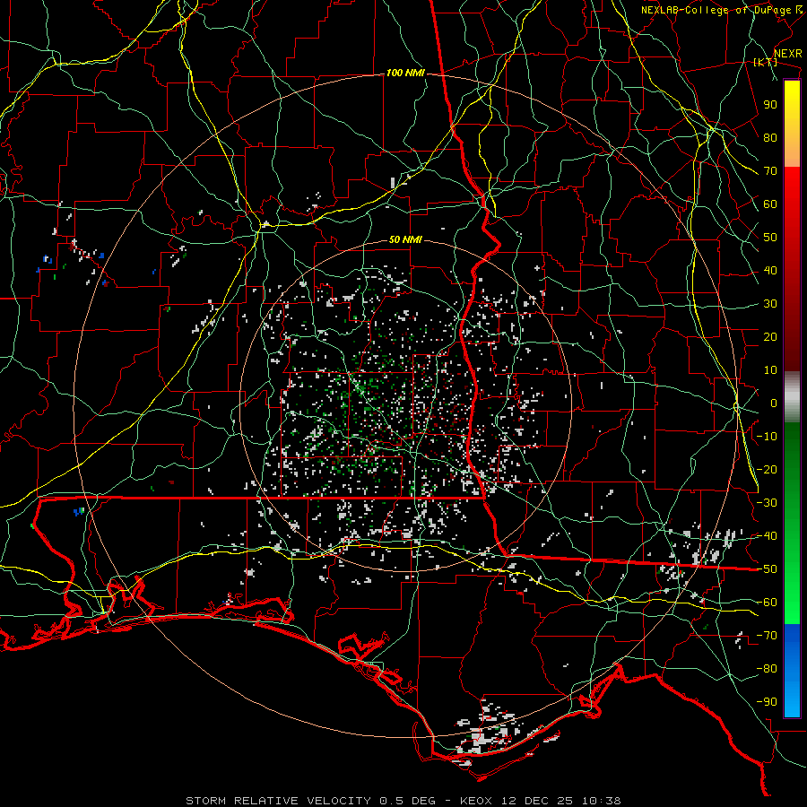Image resolution: width=807 pixels, height=807 pixels.
Task: Click the positive 40 scale label
Action: (770, 271)
